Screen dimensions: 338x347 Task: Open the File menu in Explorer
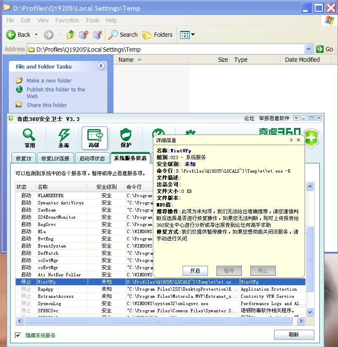tap(10, 20)
